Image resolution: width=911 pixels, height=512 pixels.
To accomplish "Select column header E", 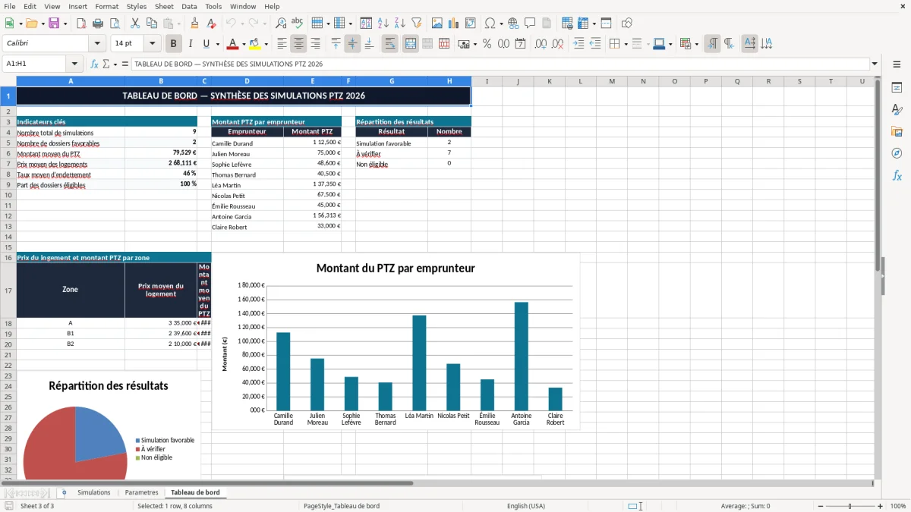I will click(312, 81).
